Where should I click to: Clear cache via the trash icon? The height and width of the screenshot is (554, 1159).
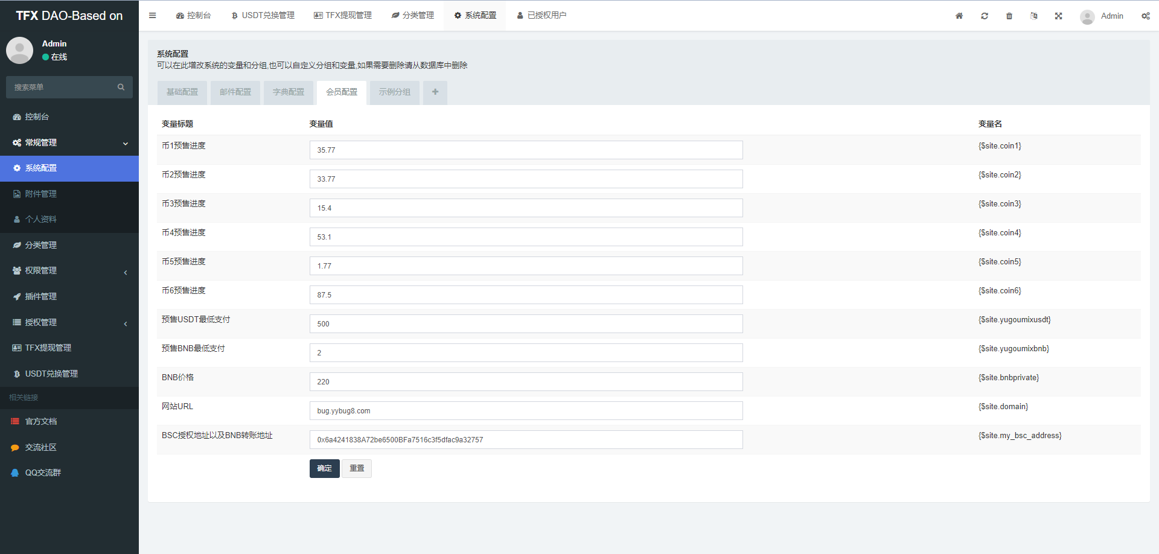[1009, 16]
